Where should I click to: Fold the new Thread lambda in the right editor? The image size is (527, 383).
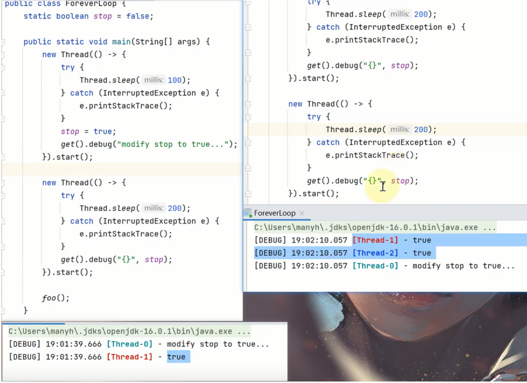click(x=248, y=104)
